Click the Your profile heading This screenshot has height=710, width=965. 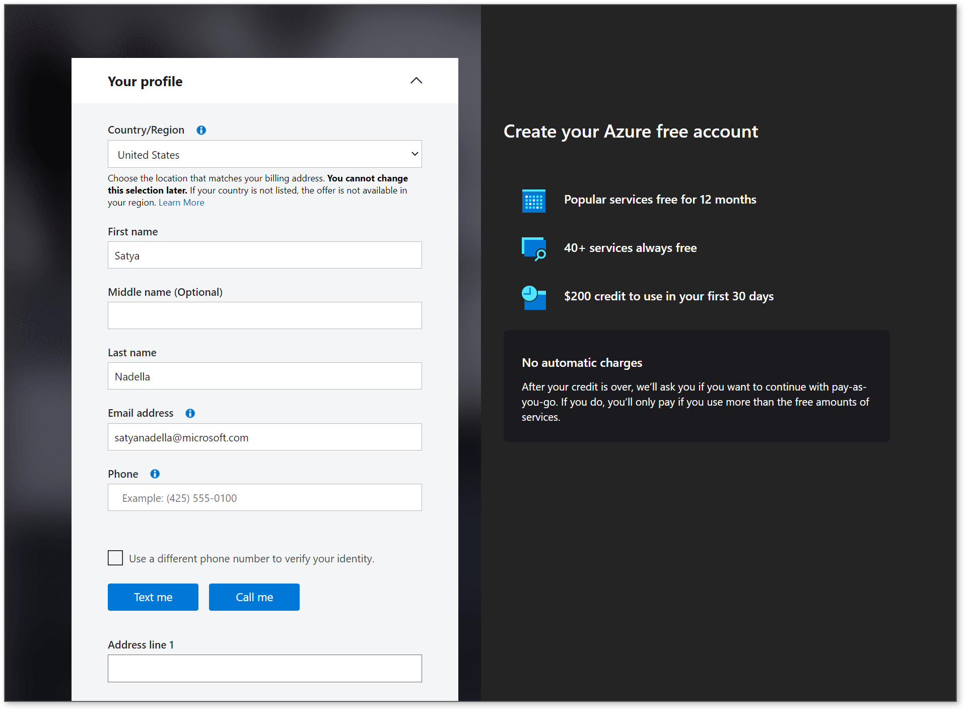tap(145, 82)
